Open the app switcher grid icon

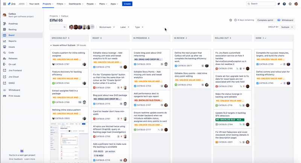point(5,4)
